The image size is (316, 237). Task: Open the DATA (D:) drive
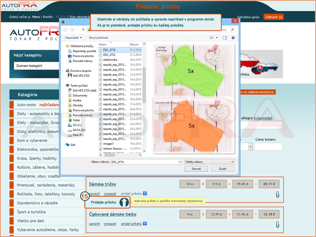click(x=79, y=130)
